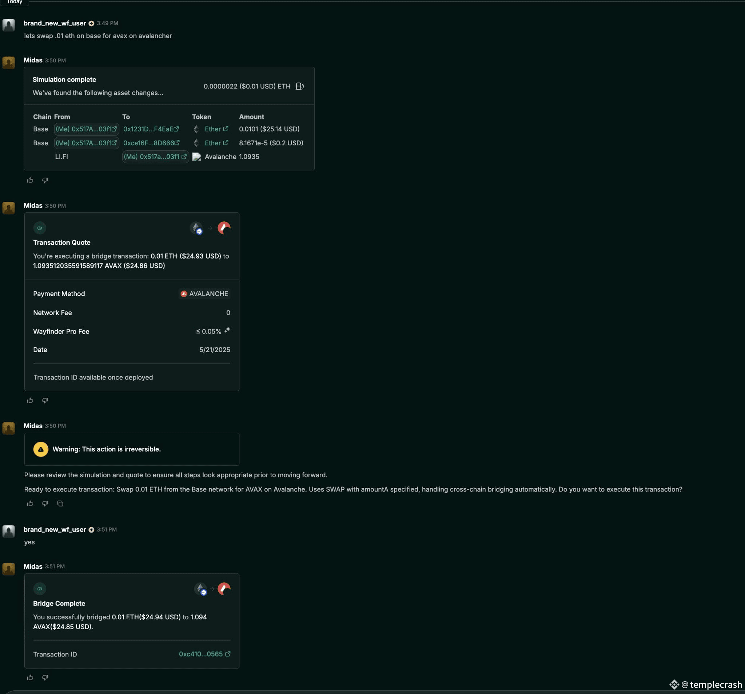The width and height of the screenshot is (745, 694).
Task: Click the '≤ 0.05%' Wayfinder Pro Fee value
Action: click(209, 331)
